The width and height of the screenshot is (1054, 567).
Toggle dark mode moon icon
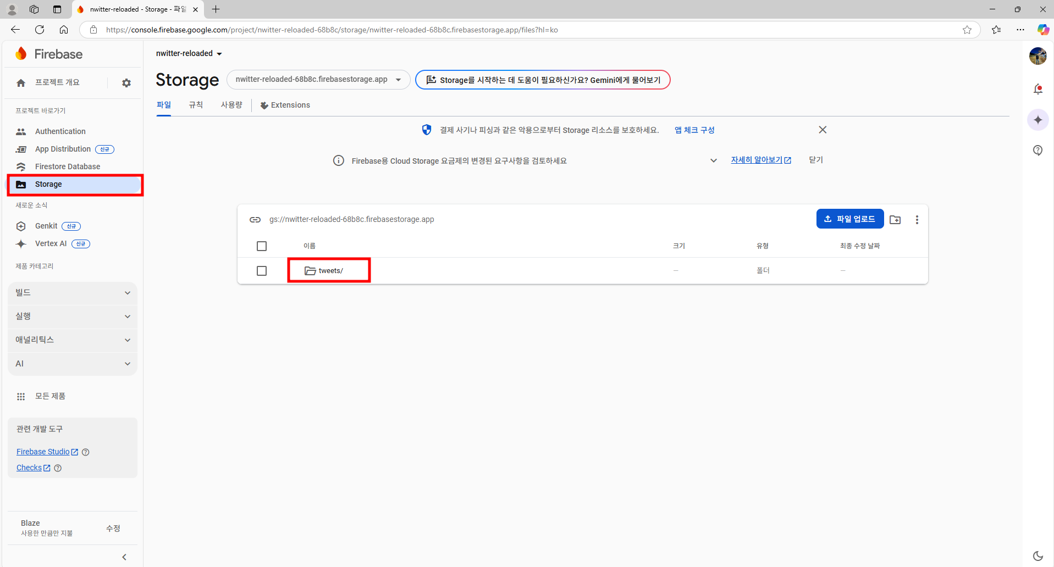click(1038, 556)
